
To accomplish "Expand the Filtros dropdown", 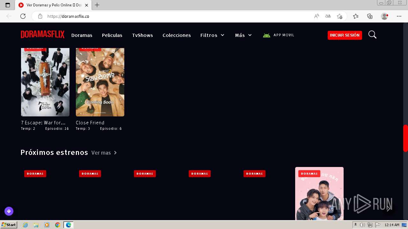I will 213,35.
